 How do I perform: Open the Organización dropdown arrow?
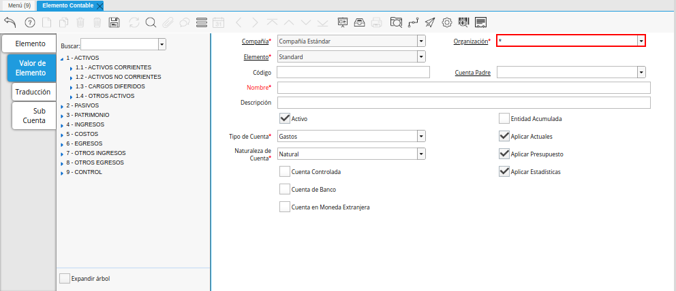pos(641,41)
